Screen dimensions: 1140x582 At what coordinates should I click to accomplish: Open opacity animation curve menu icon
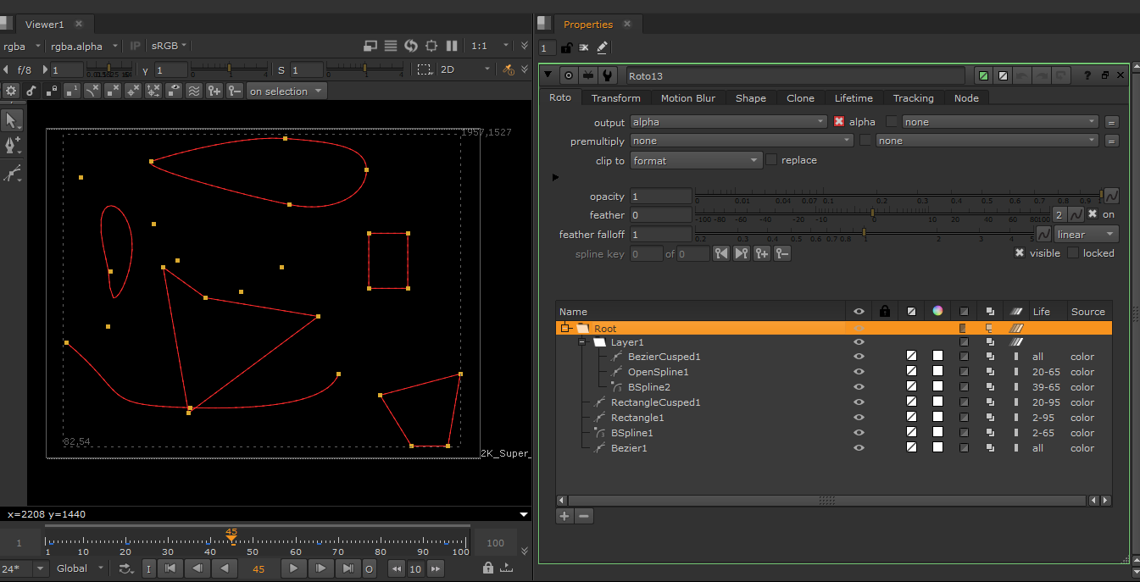[1111, 196]
